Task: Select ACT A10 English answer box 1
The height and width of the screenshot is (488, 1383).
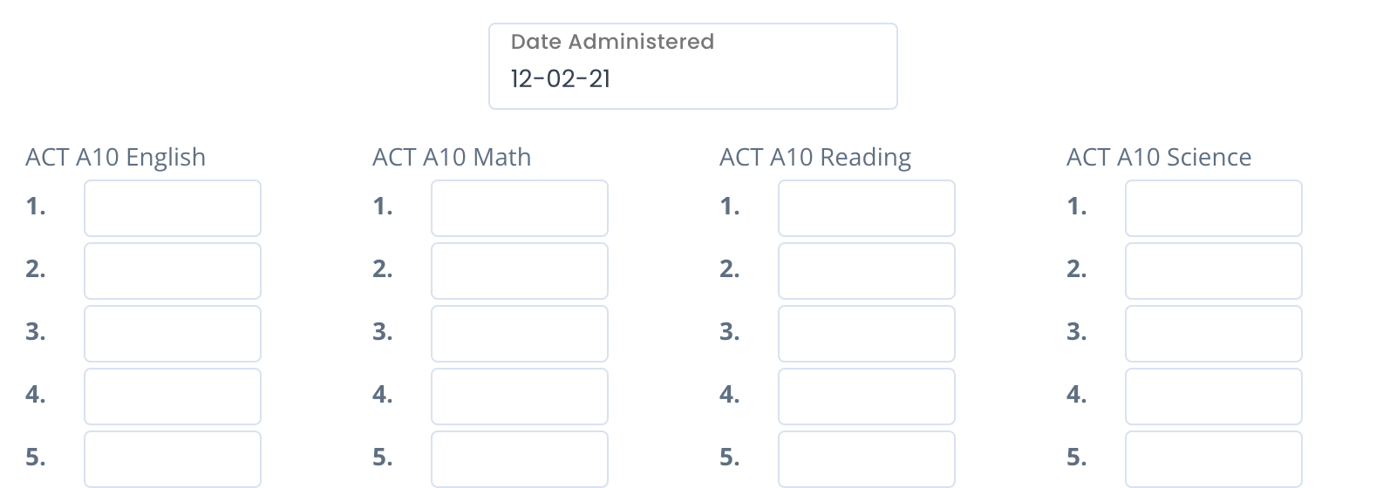Action: 173,208
